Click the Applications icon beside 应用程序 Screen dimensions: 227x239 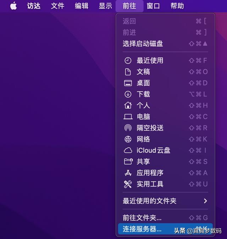pyautogui.click(x=128, y=173)
